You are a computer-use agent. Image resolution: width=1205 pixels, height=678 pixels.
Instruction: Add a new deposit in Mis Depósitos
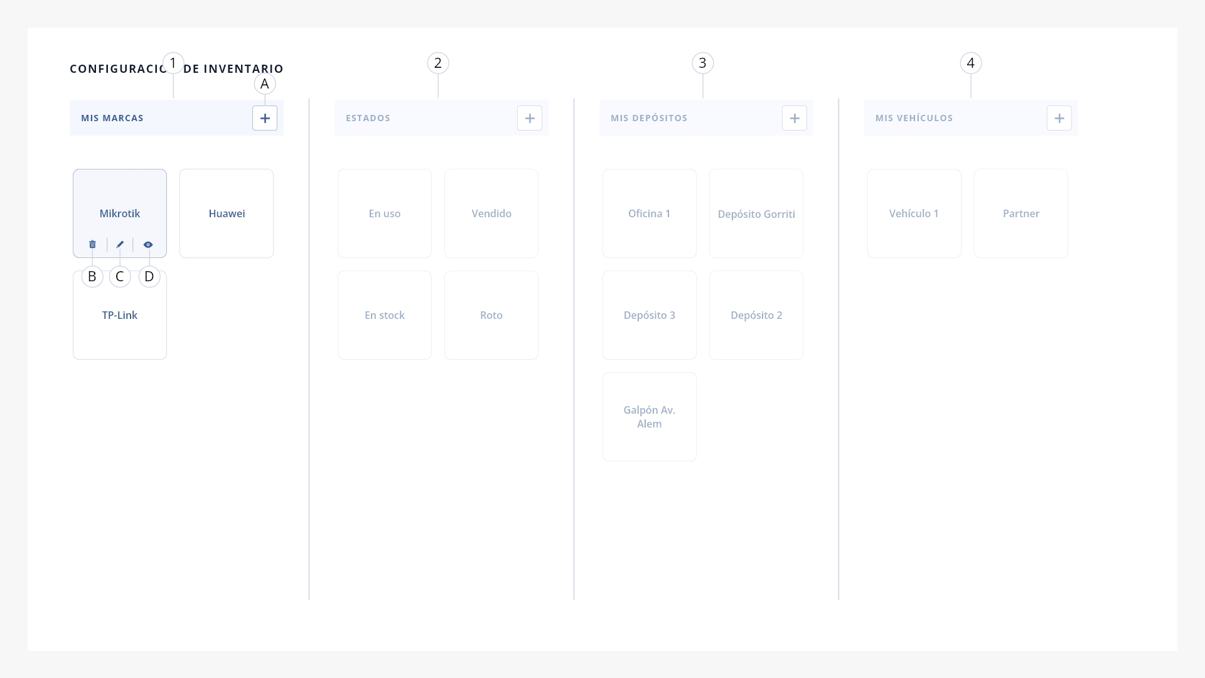point(795,118)
